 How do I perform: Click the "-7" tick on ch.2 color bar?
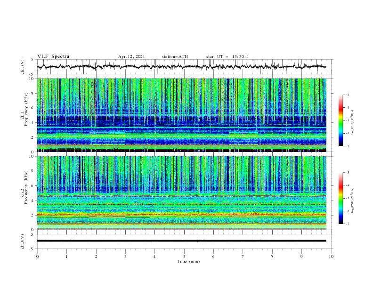coord(347,224)
